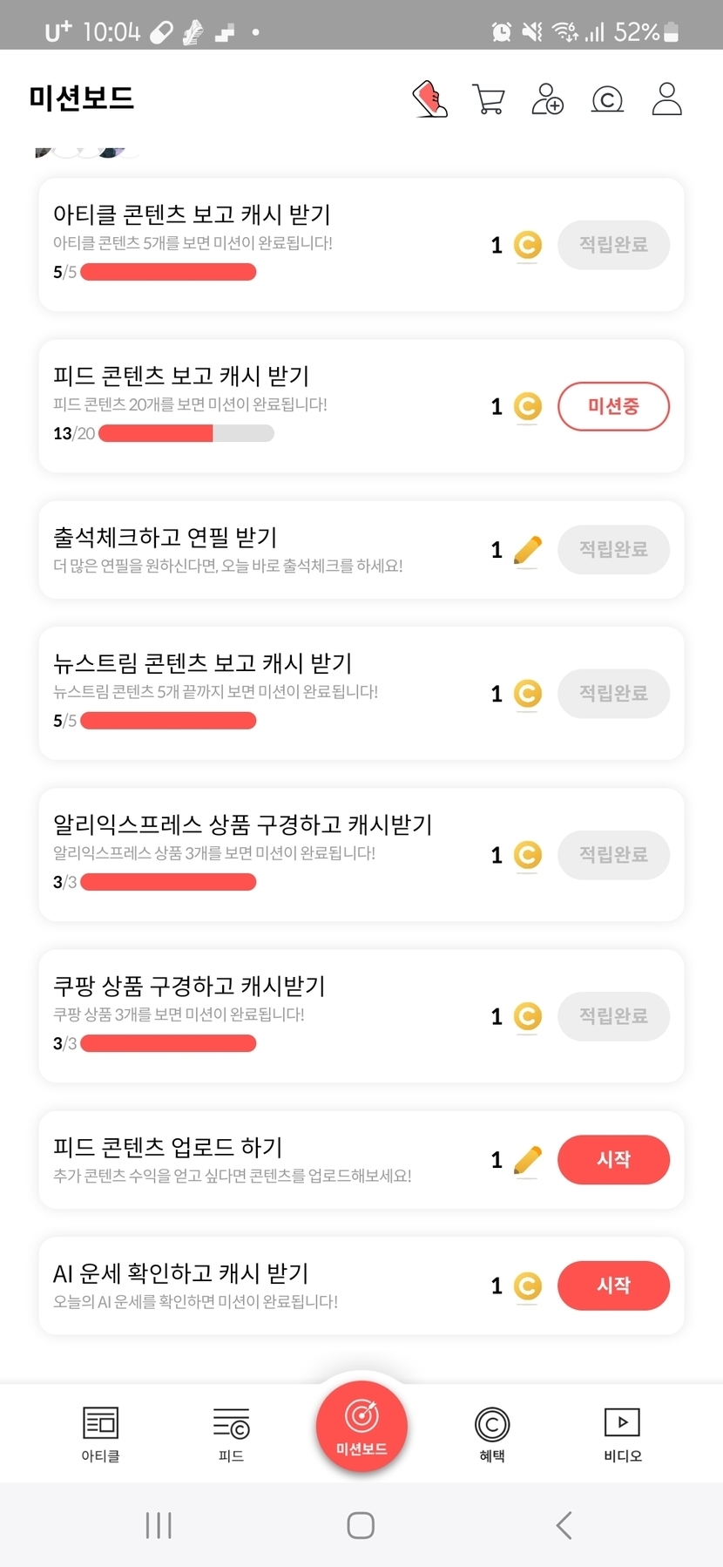Tap the invite friend icon
Image resolution: width=723 pixels, height=1567 pixels.
[x=547, y=99]
